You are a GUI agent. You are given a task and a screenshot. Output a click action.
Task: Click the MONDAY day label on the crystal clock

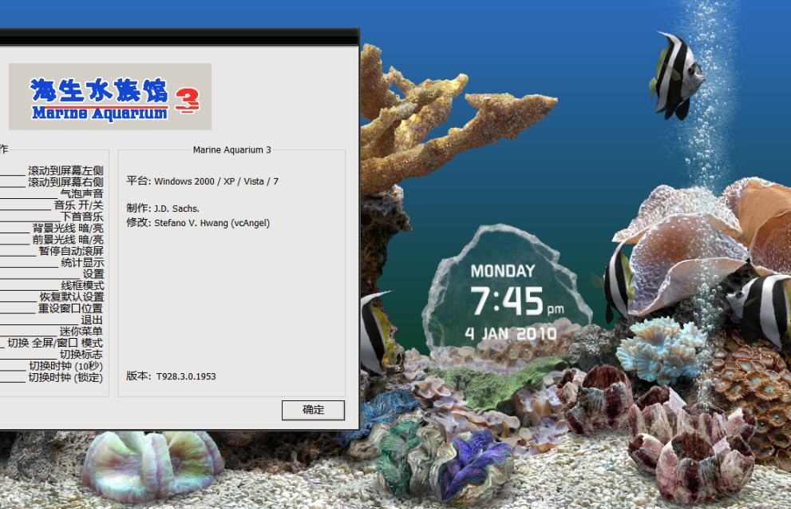(x=502, y=271)
